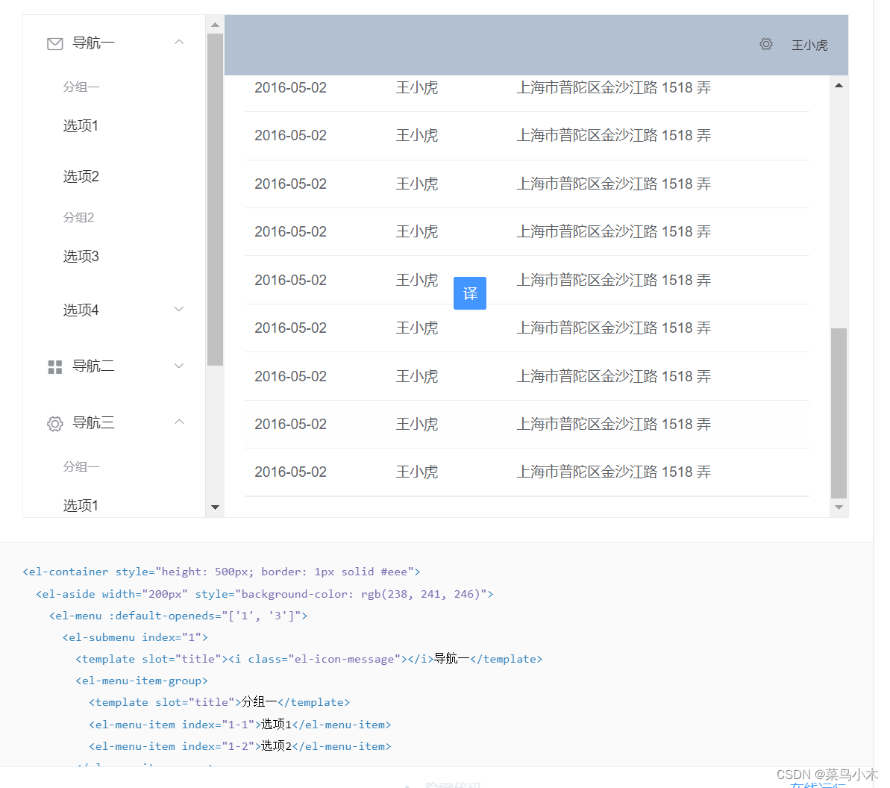
Task: Click the table scrollbar down arrow
Action: coord(839,507)
